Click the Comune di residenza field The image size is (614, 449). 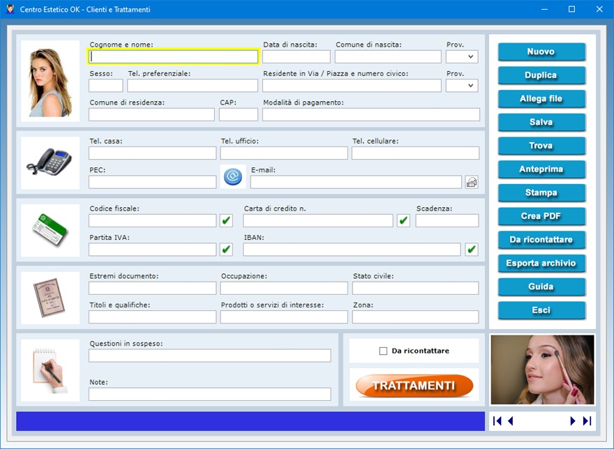pos(151,115)
